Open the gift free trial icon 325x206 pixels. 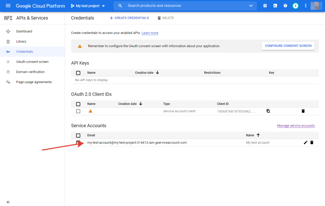pyautogui.click(x=265, y=6)
